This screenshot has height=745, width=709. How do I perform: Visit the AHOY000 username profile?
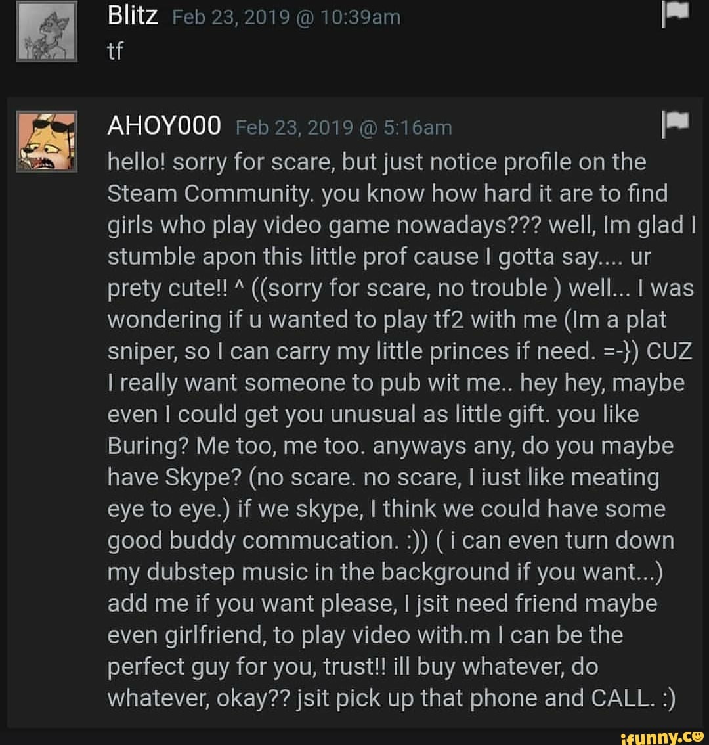pyautogui.click(x=164, y=127)
